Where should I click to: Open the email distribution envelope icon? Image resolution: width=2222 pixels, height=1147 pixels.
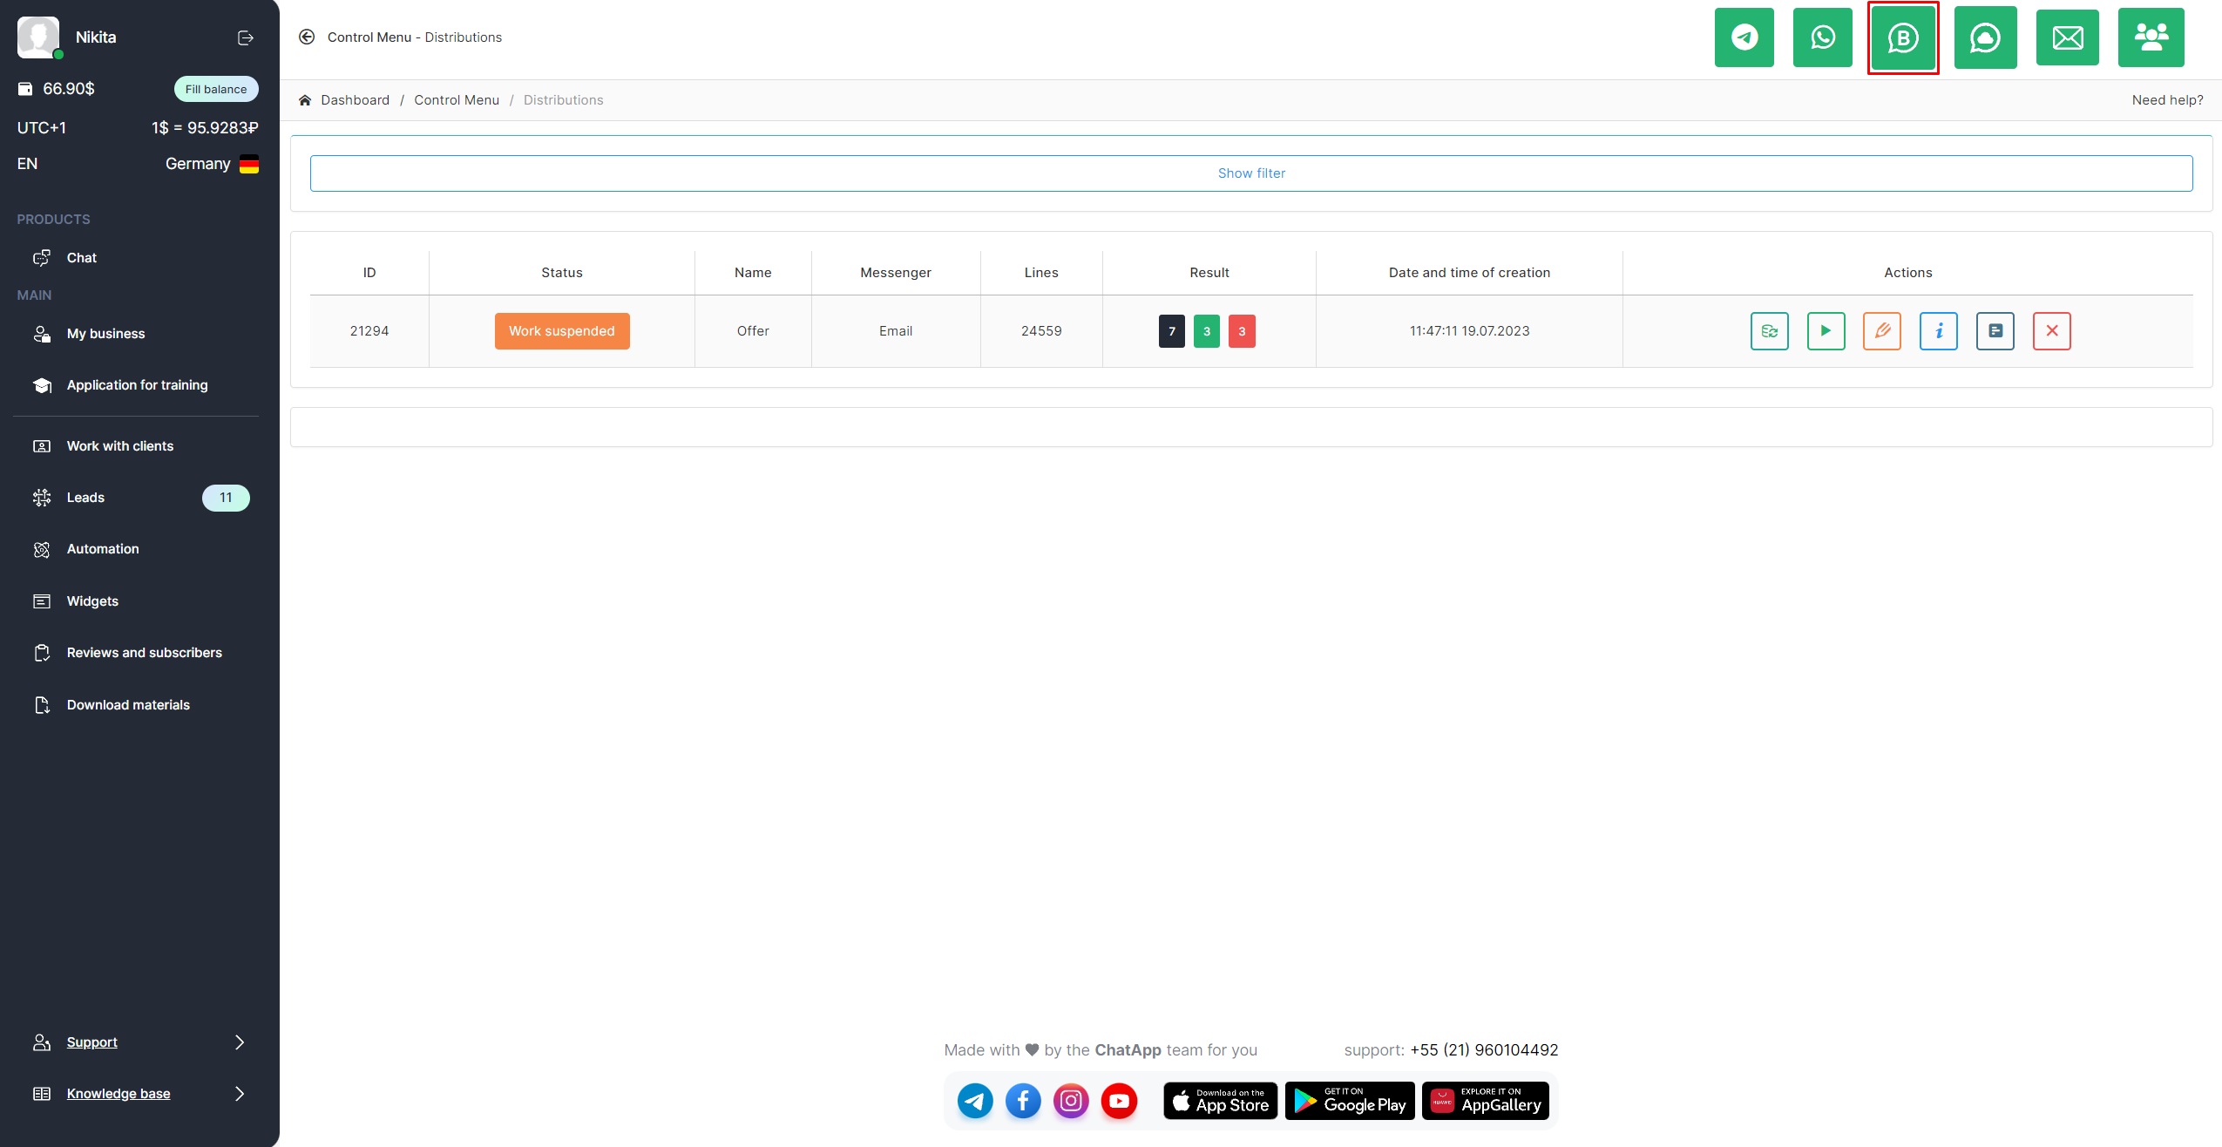(2067, 37)
